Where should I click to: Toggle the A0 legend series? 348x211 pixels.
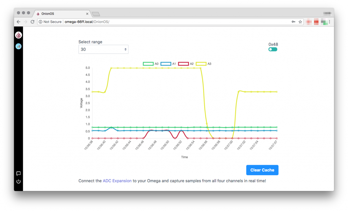point(151,64)
